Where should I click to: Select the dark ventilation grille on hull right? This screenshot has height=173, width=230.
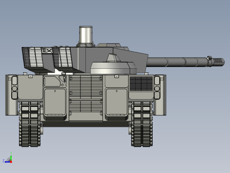tap(141, 83)
